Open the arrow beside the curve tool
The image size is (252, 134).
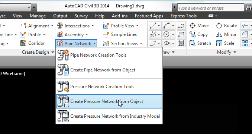pyautogui.click(x=173, y=26)
